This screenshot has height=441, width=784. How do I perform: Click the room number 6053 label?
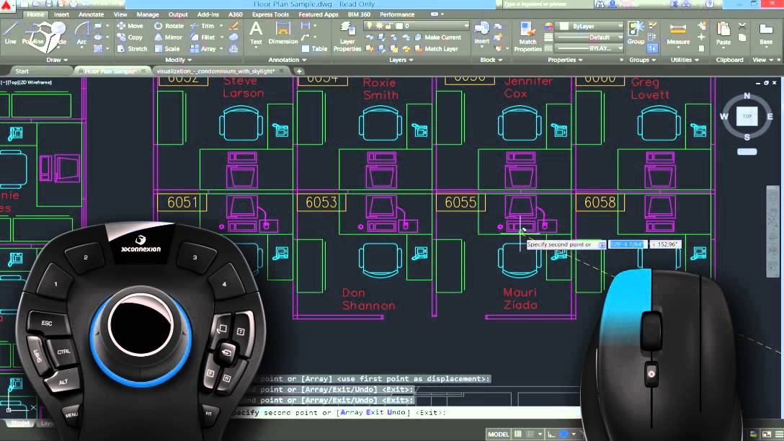[321, 202]
